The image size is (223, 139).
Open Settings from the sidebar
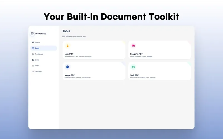tap(44, 71)
